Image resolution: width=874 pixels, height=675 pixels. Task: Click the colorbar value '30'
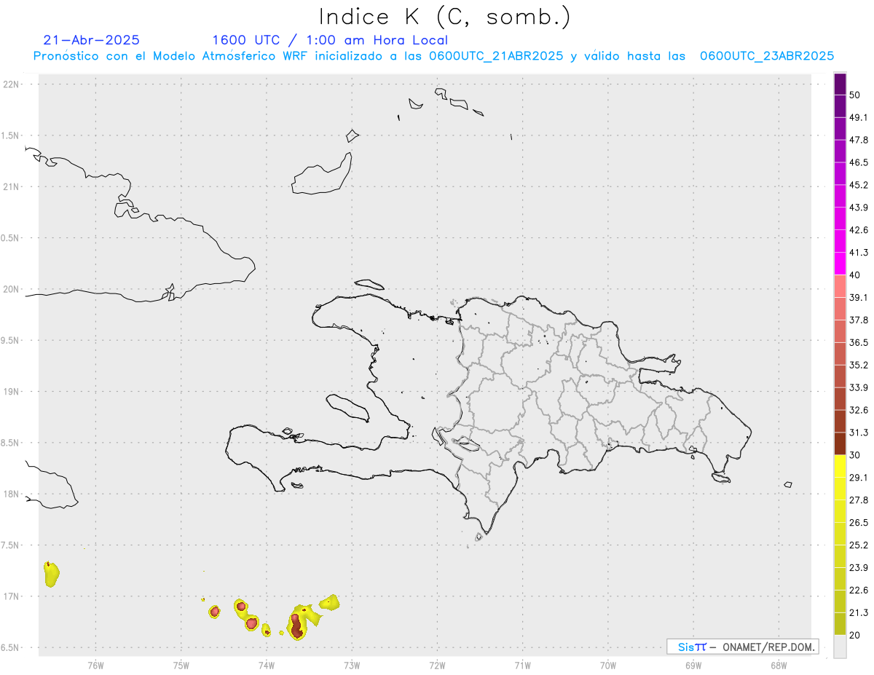[x=855, y=455]
